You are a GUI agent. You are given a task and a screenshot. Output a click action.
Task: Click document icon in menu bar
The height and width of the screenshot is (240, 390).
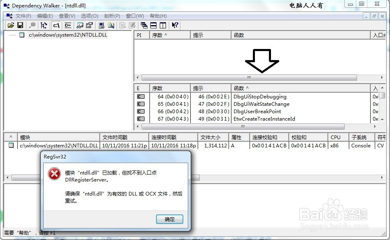coord(9,16)
